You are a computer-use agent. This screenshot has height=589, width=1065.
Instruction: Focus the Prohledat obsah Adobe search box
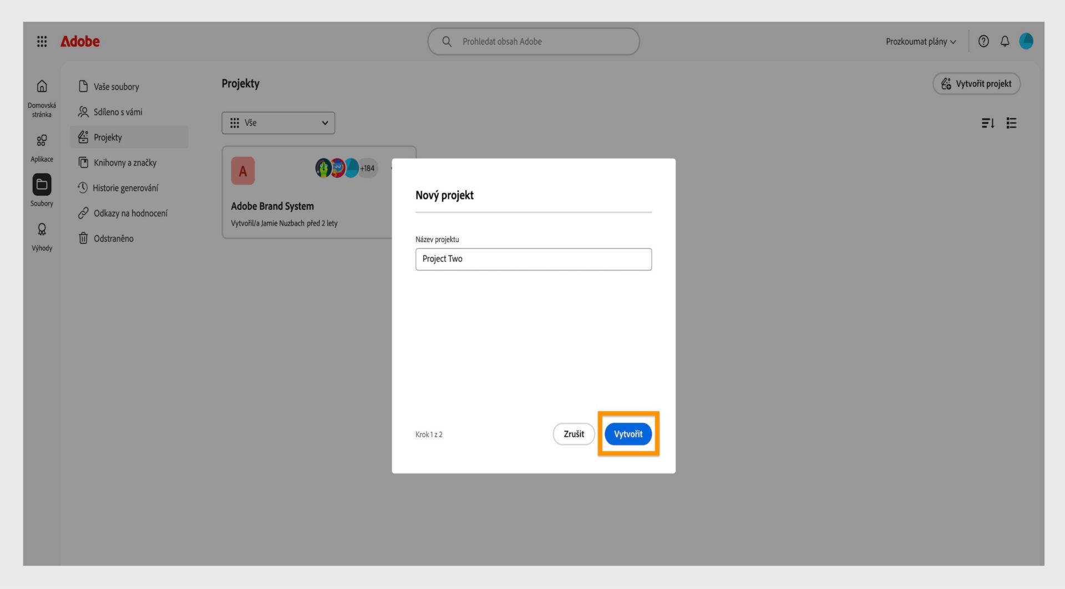pyautogui.click(x=533, y=42)
